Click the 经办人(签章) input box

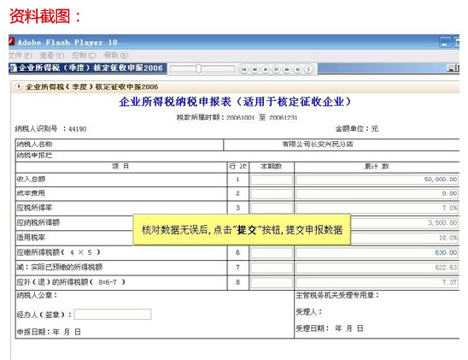[113, 315]
